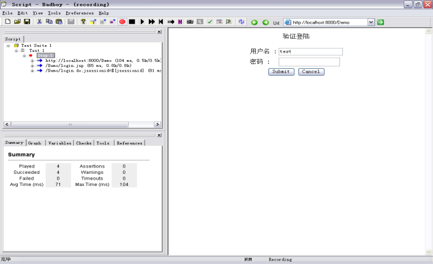The height and width of the screenshot is (264, 433).
Task: Switch to the Variables tab
Action: [x=59, y=143]
